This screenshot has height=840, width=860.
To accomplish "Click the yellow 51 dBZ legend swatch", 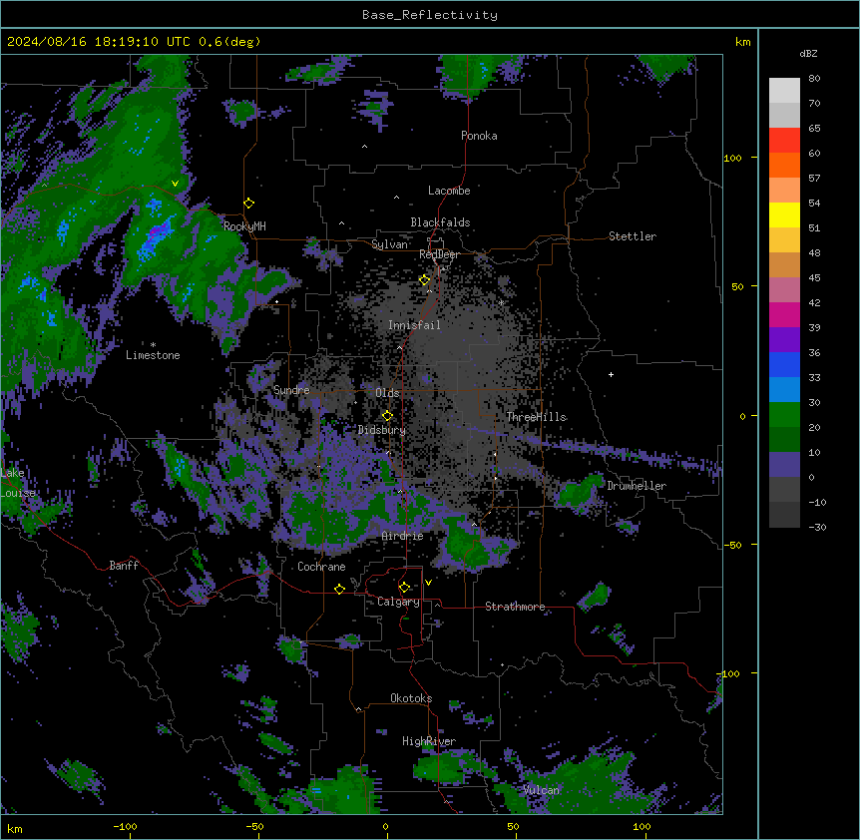I will (x=784, y=214).
